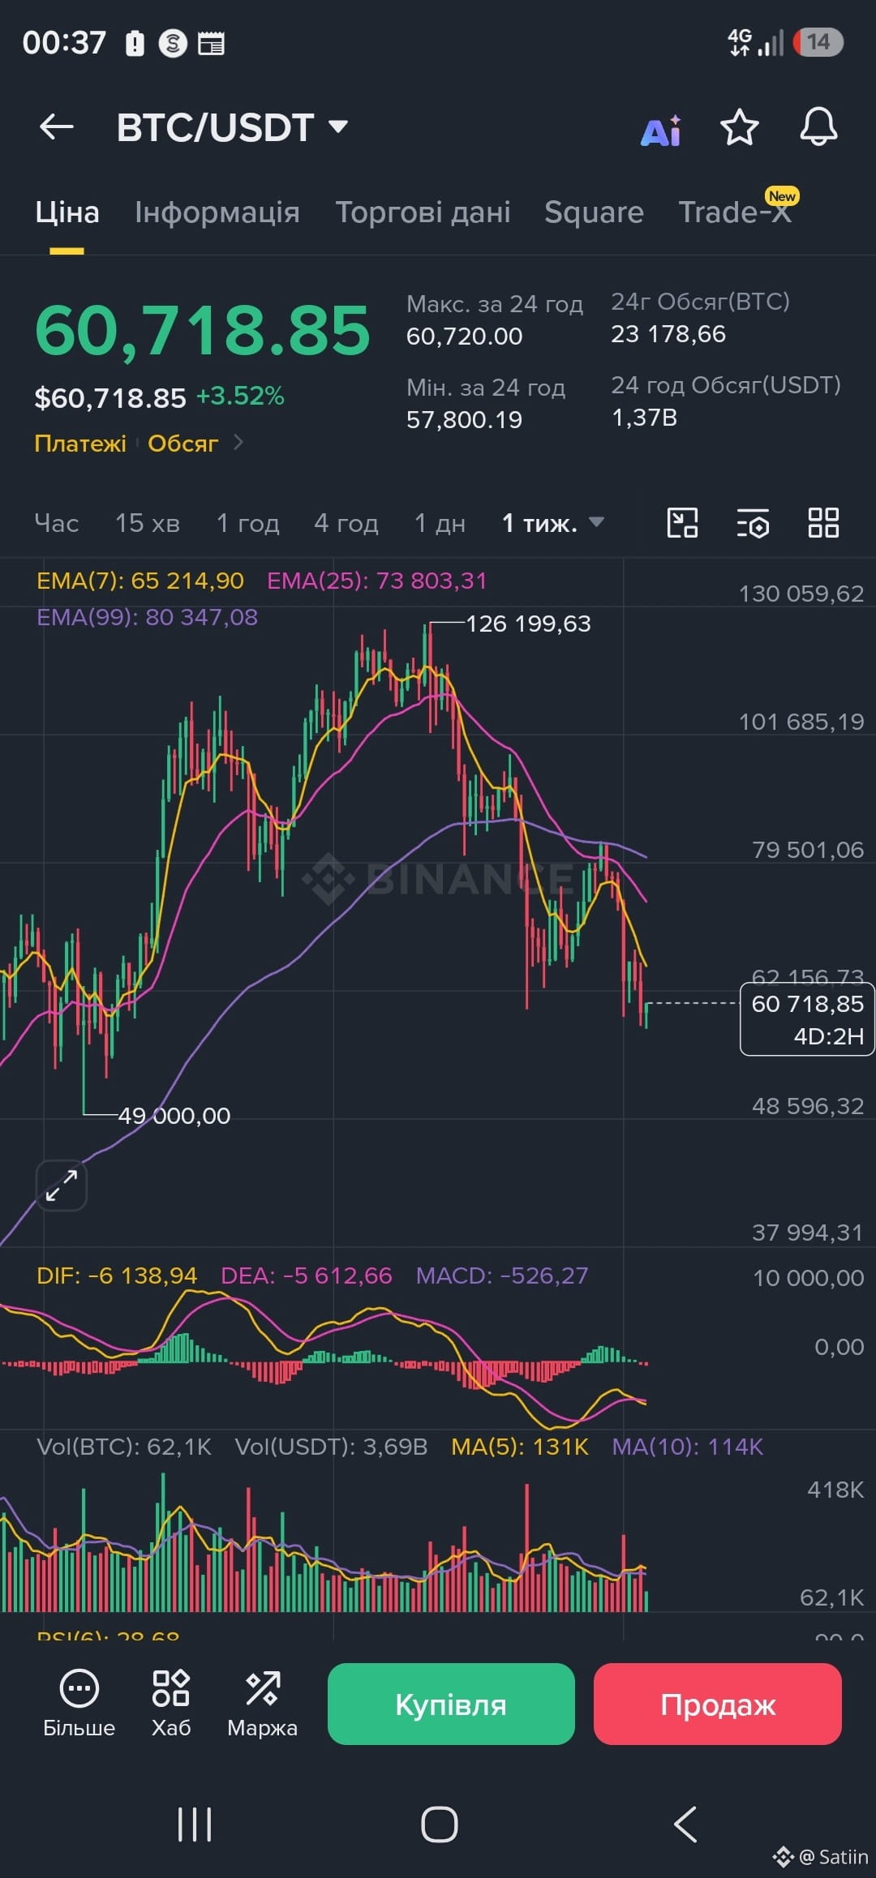Open the Торгові дані tab
Image resolution: width=876 pixels, height=1878 pixels.
423,212
